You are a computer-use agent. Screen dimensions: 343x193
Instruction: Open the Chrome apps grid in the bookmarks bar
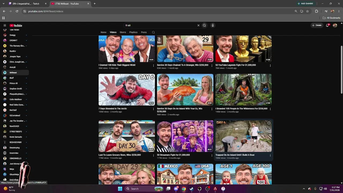tap(3, 18)
